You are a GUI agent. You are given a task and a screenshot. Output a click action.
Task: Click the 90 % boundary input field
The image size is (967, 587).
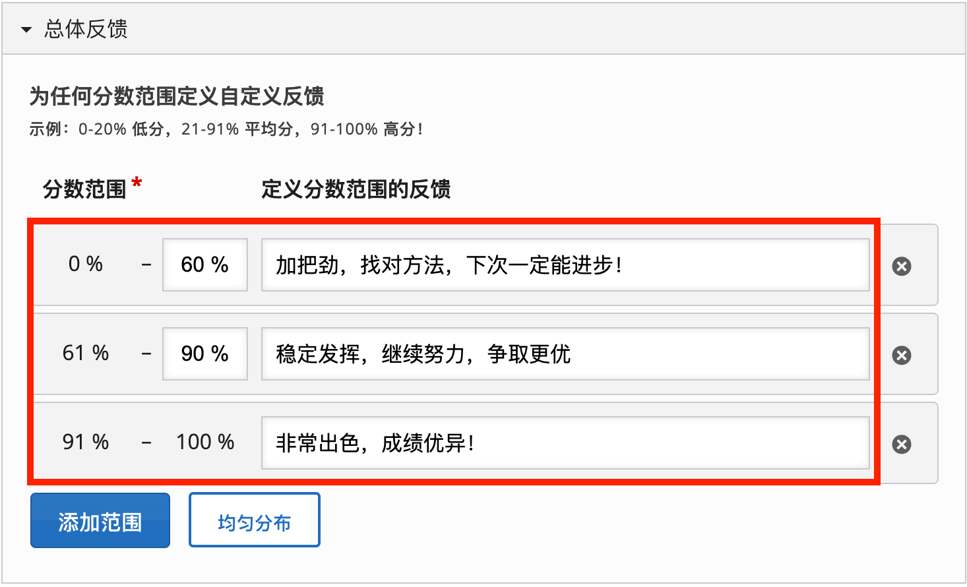tap(204, 354)
